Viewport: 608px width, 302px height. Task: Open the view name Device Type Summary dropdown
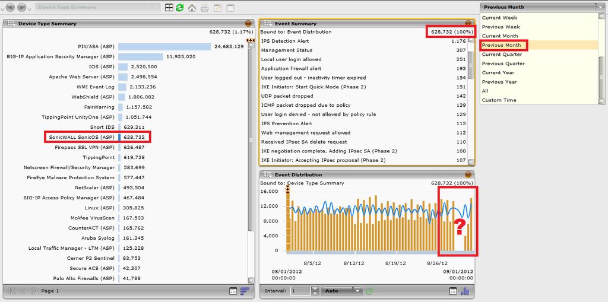(97, 7)
